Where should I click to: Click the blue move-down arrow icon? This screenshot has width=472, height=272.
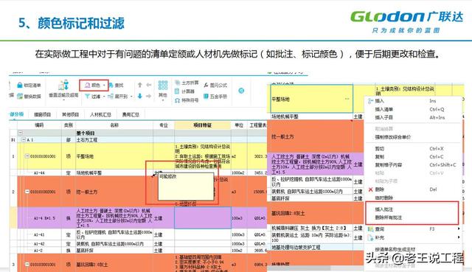click(139, 97)
